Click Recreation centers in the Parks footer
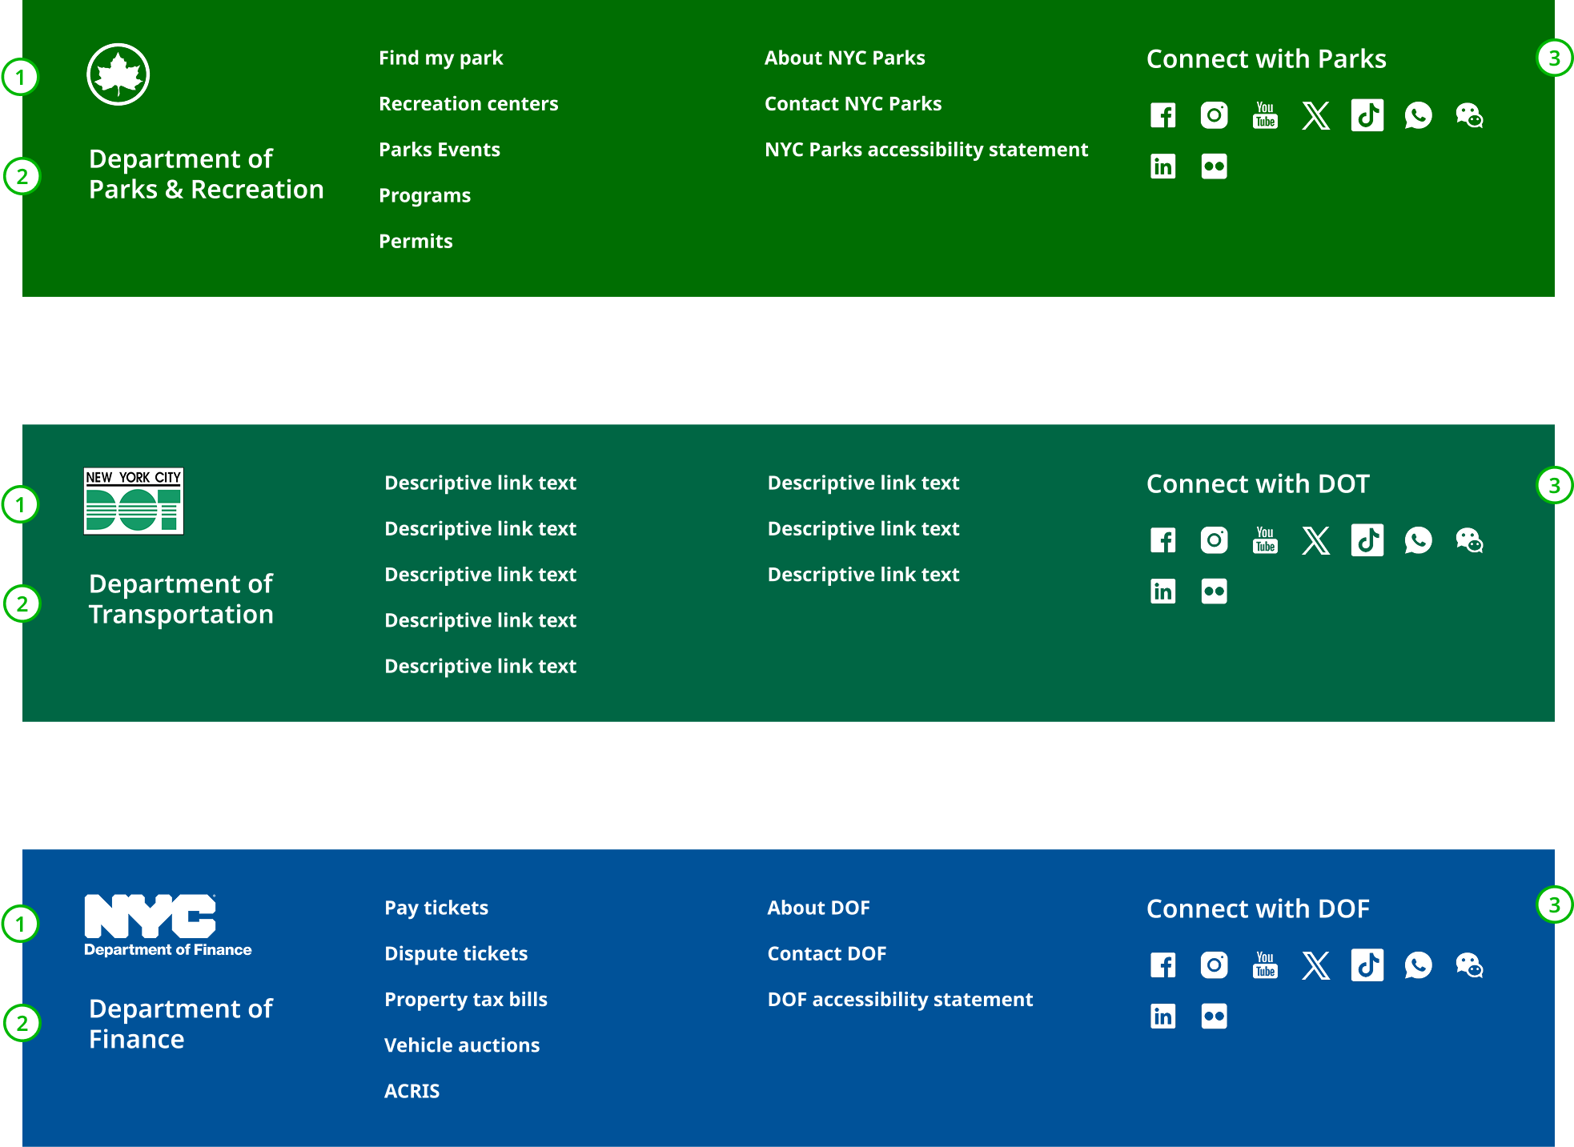Image resolution: width=1574 pixels, height=1147 pixels. 468,103
